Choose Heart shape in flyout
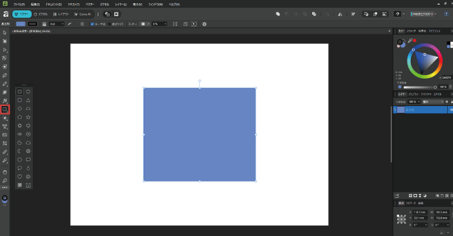The width and height of the screenshot is (453, 236). pos(19,177)
